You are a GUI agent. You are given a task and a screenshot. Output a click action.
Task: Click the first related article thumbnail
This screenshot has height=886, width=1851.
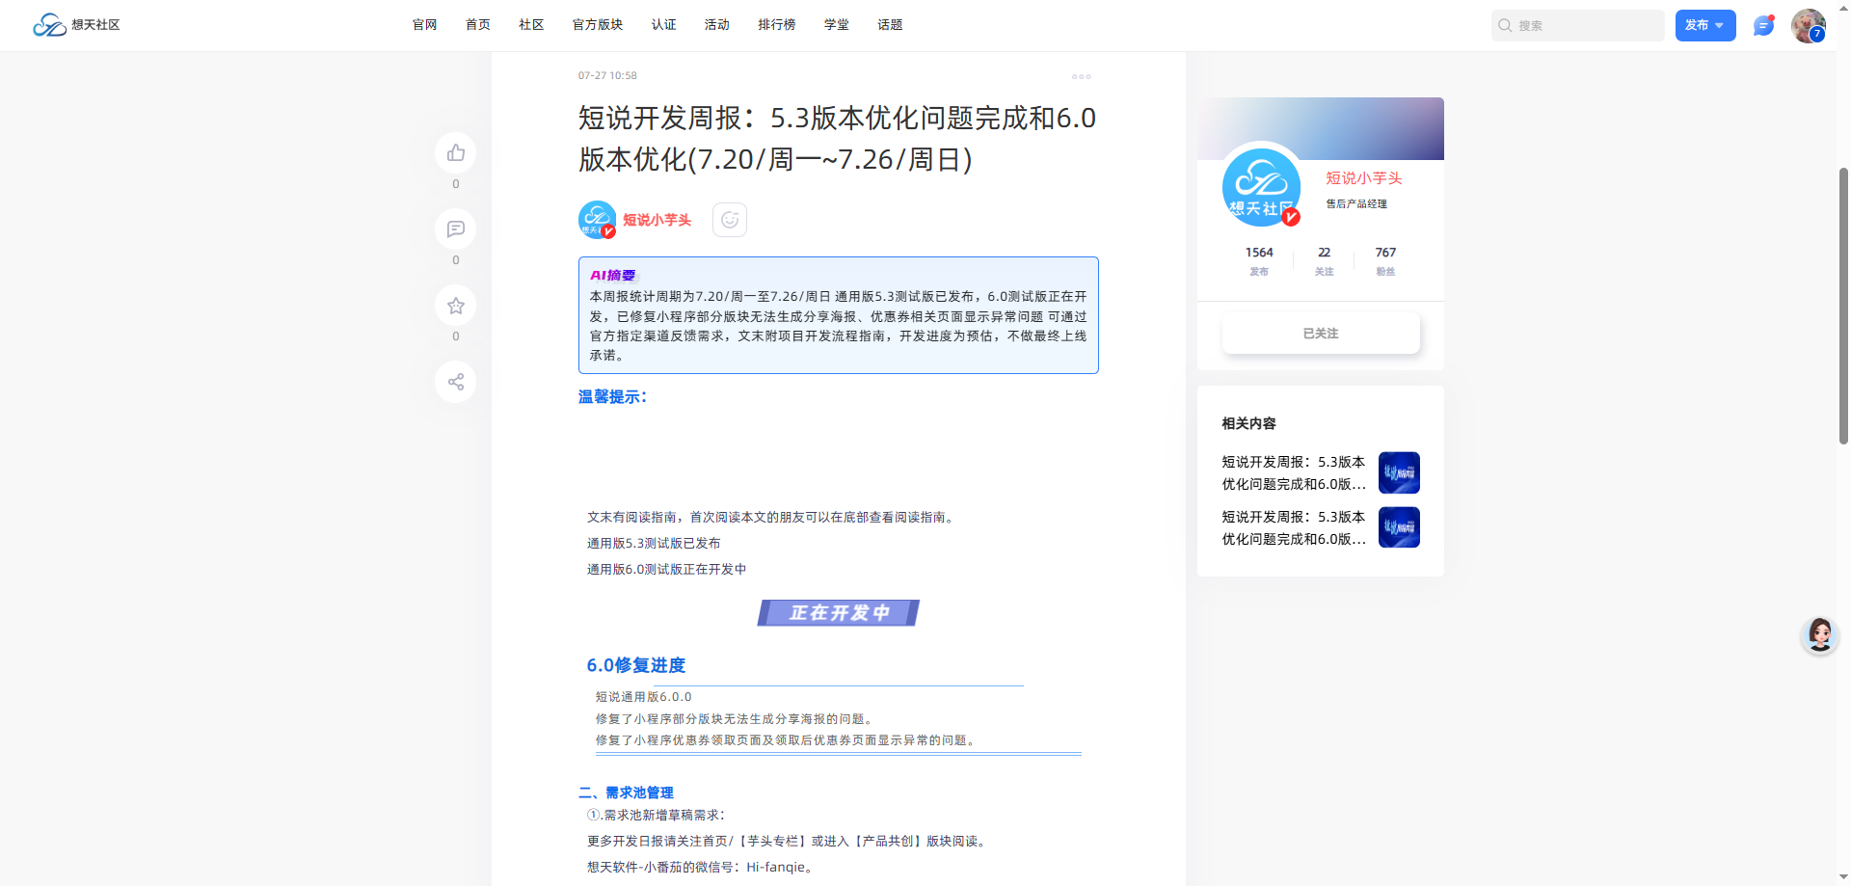(x=1399, y=472)
